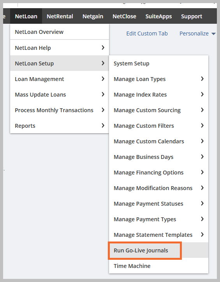Switch to the NetRental tab
220x282 pixels.
coord(60,16)
